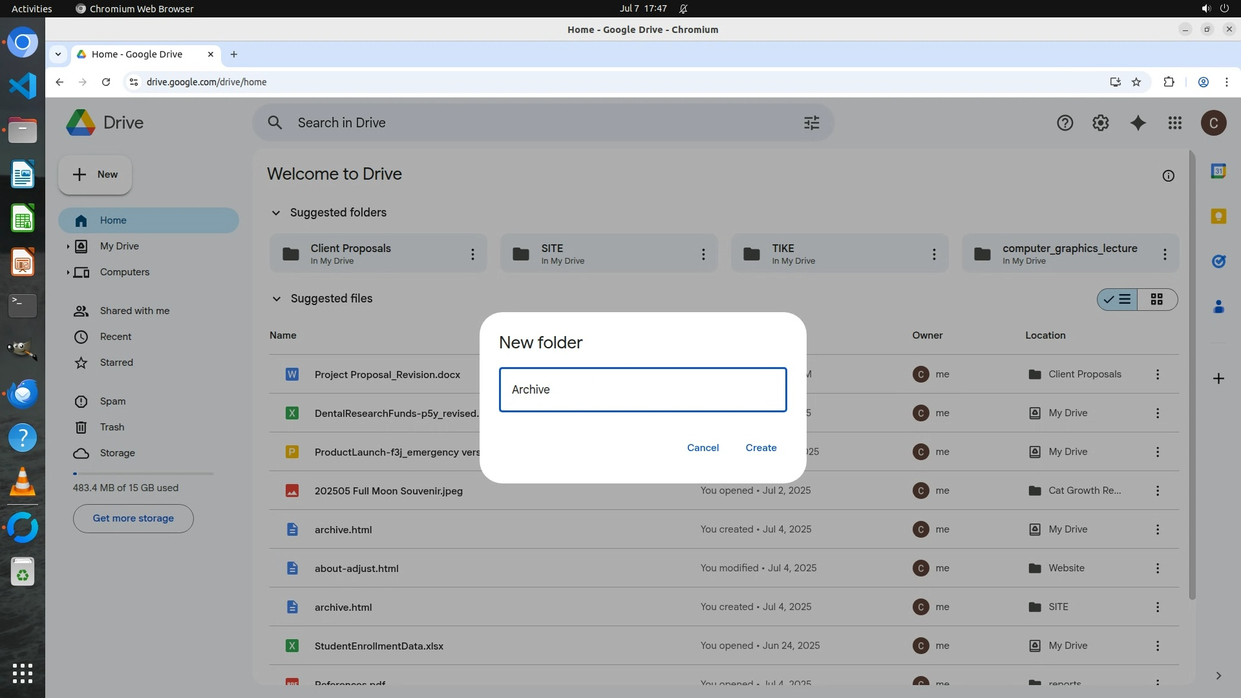Click the view details info icon
Screen dimensions: 1241x698
(x=1168, y=176)
